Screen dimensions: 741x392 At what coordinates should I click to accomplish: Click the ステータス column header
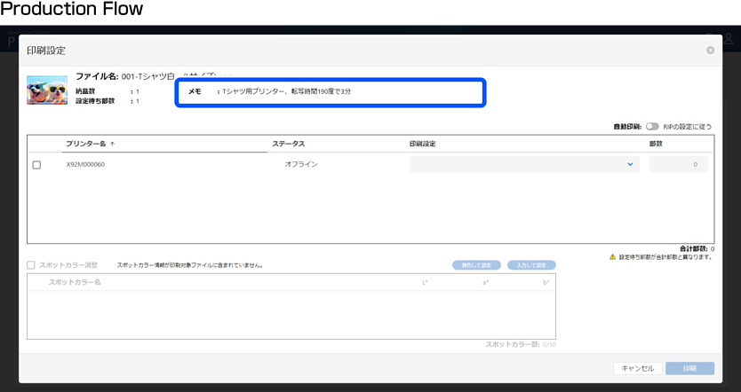[x=289, y=144]
